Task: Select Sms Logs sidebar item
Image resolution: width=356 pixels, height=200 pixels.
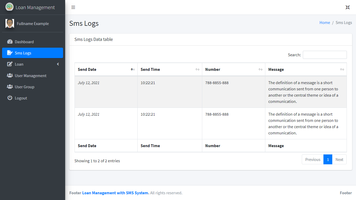Action: pyautogui.click(x=33, y=53)
